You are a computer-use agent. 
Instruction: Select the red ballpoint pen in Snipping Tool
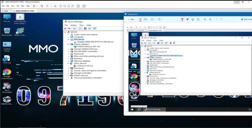[182, 19]
